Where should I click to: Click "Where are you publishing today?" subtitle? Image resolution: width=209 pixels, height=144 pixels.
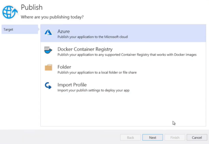click(52, 17)
